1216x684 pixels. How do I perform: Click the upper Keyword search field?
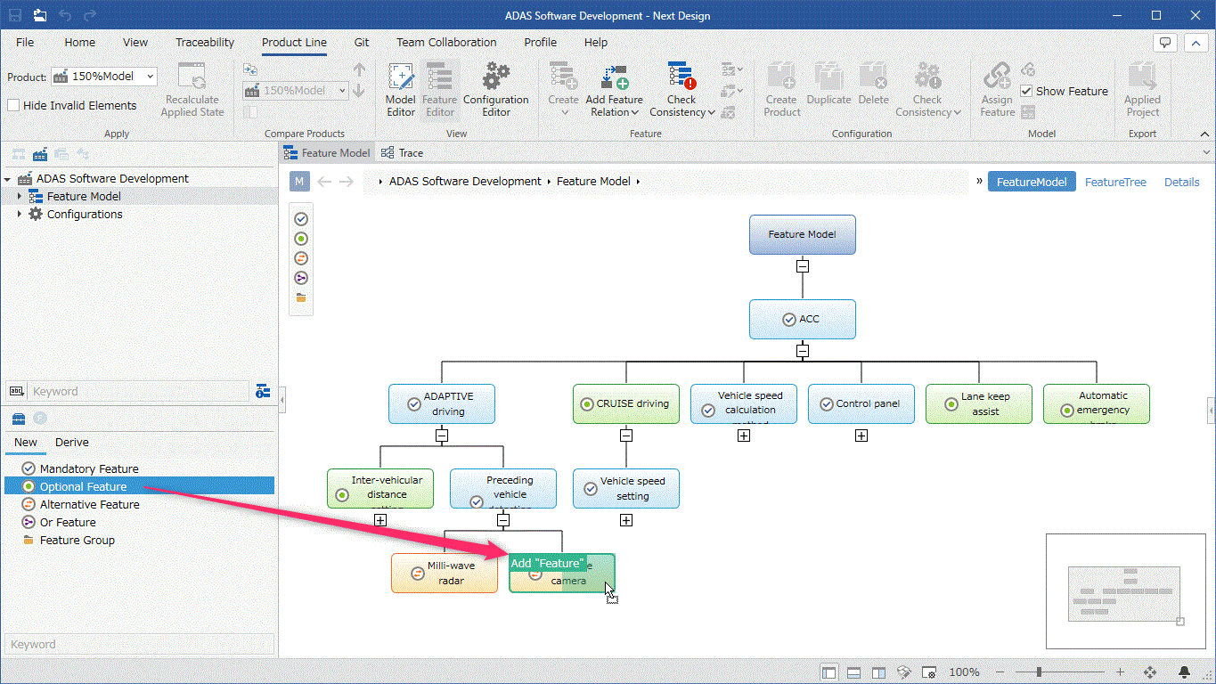pyautogui.click(x=139, y=391)
